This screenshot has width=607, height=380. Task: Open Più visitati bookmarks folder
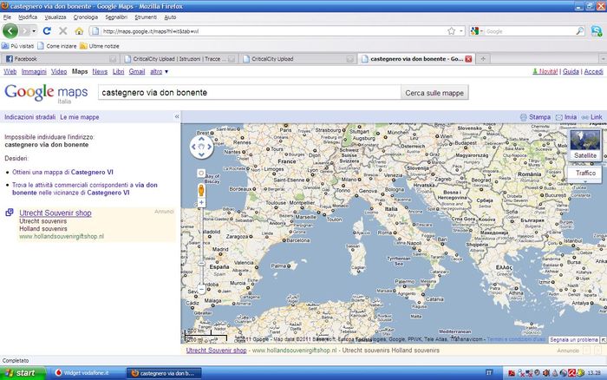point(18,46)
